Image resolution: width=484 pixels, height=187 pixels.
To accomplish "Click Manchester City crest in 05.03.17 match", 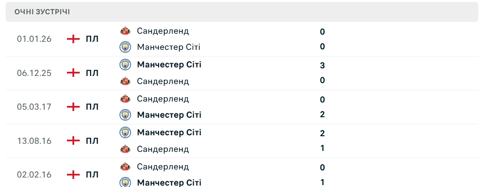I will pos(125,115).
